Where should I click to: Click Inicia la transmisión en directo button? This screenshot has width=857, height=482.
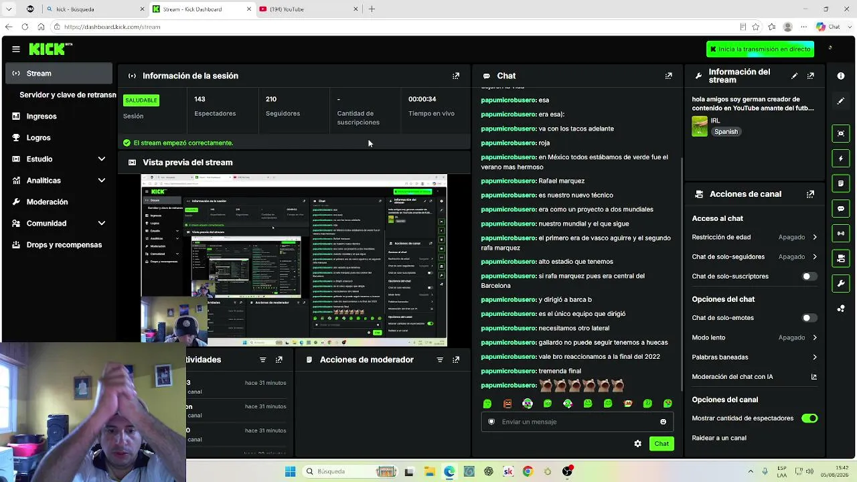760,49
